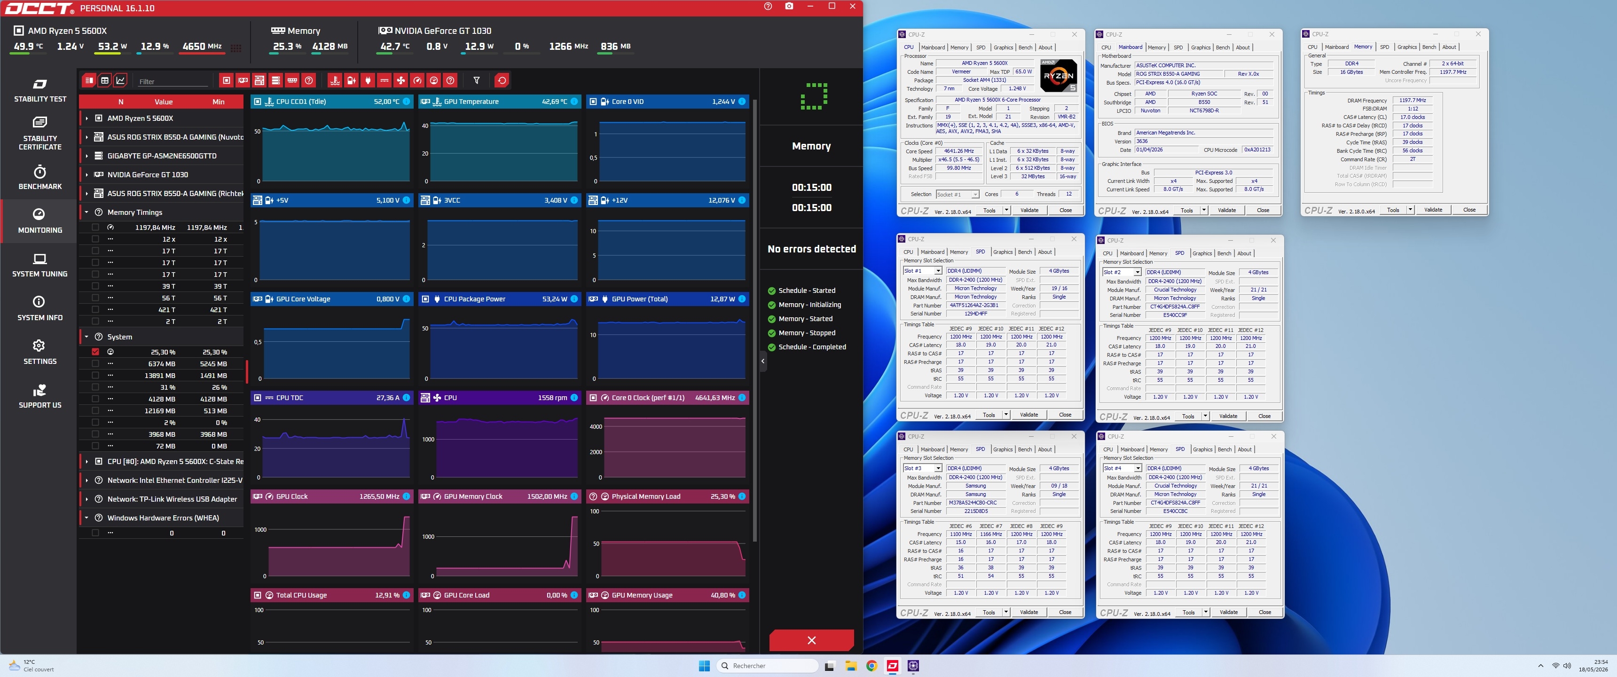This screenshot has height=677, width=1617.
Task: Open the Stability Test section in OCCT
Action: [39, 90]
